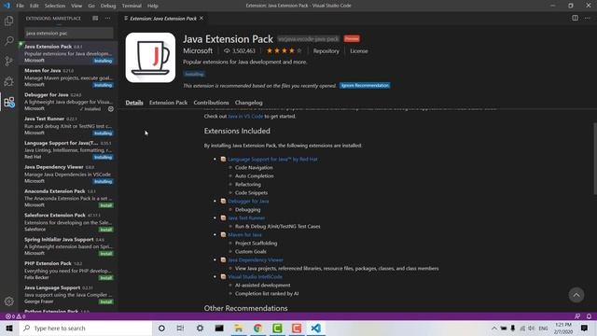The width and height of the screenshot is (597, 336).
Task: Click the errors and warnings status indicator
Action: tap(15, 316)
